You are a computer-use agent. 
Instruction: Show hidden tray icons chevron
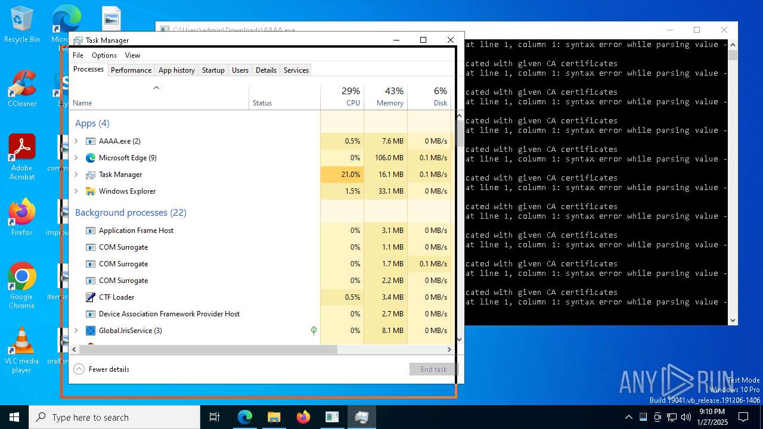tap(628, 417)
